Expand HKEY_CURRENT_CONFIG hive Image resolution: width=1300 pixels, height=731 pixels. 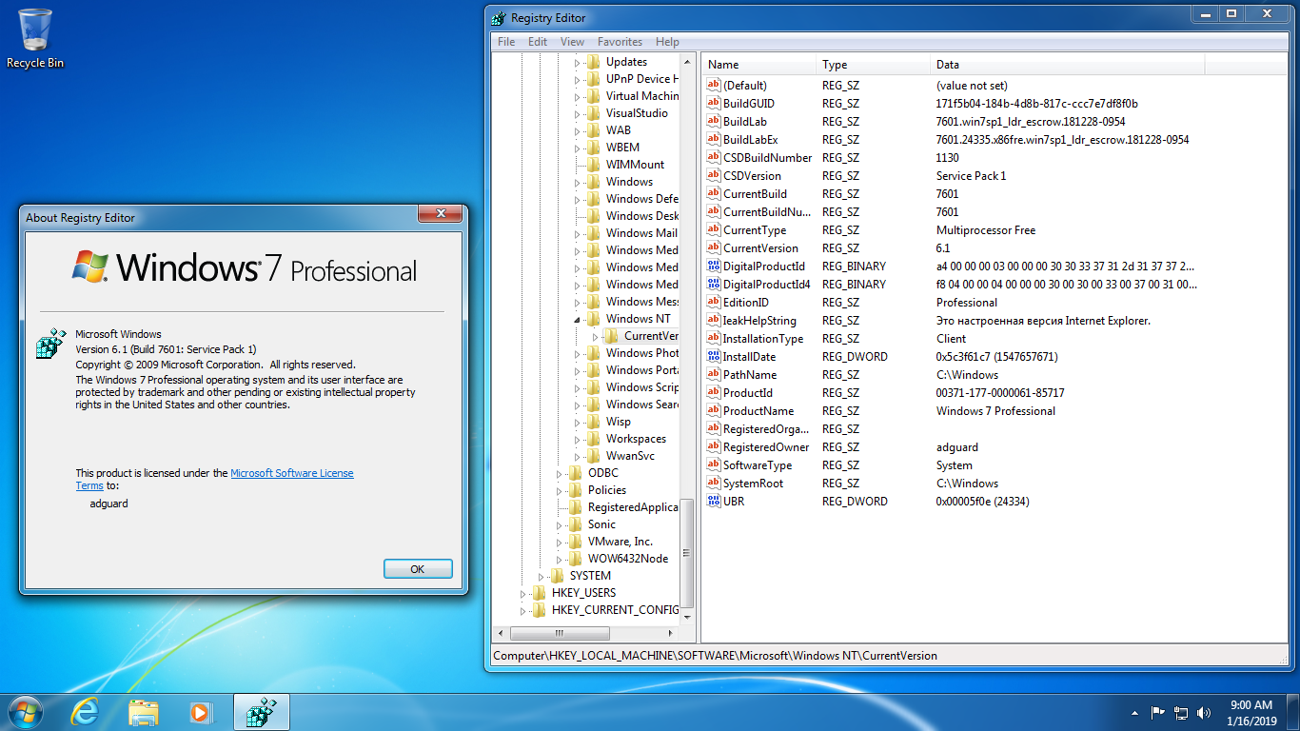click(523, 610)
